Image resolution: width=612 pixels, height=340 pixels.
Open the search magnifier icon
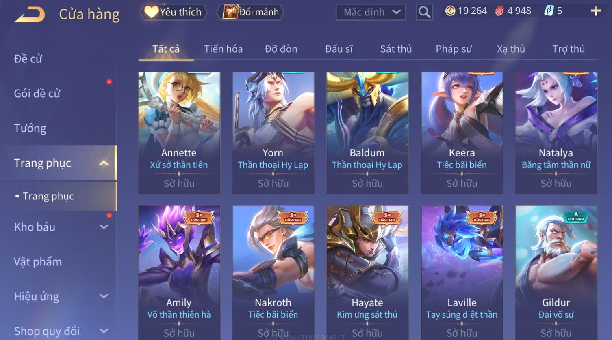tap(424, 12)
